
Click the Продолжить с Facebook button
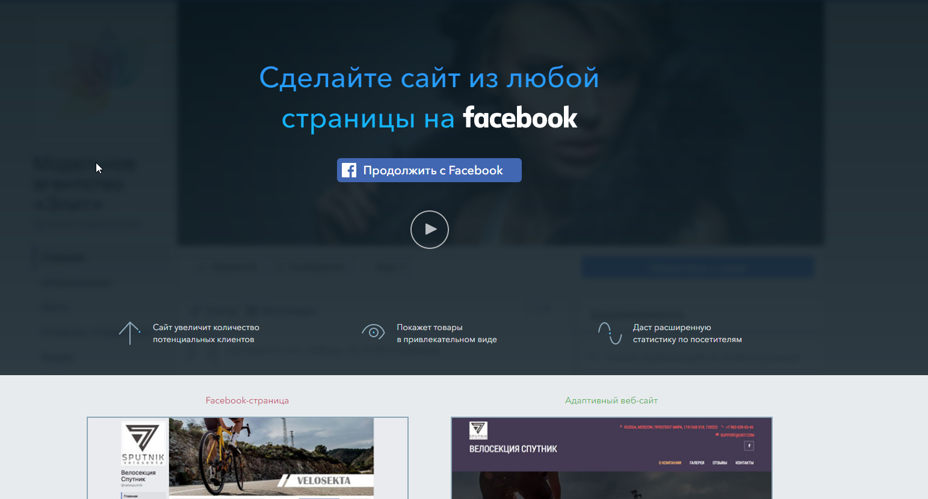coord(429,170)
